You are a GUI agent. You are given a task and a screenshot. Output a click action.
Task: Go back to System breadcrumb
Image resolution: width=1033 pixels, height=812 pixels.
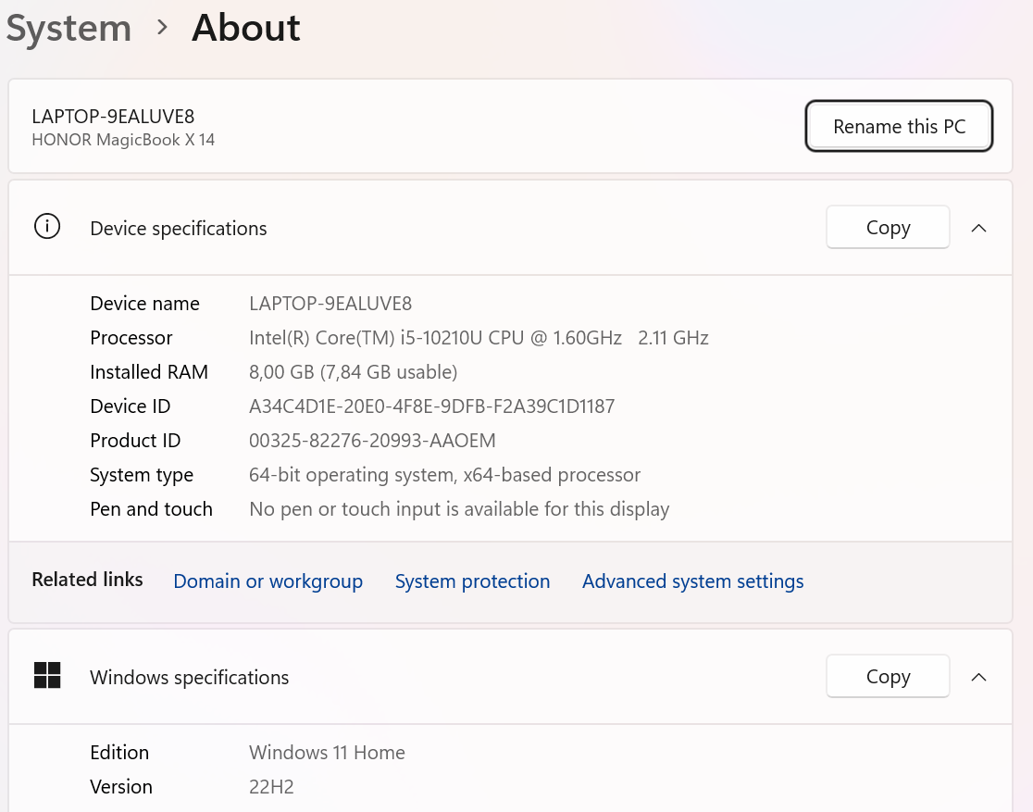[x=68, y=29]
